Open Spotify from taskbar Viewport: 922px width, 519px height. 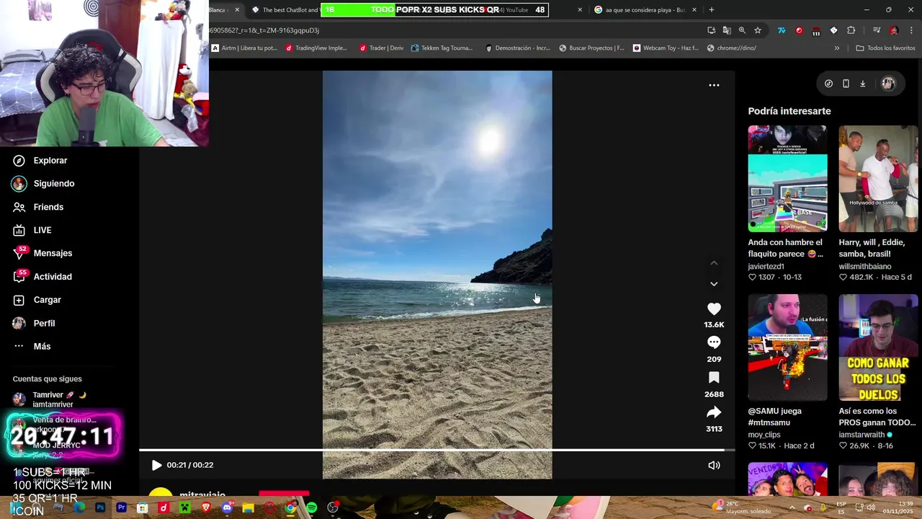(x=311, y=507)
